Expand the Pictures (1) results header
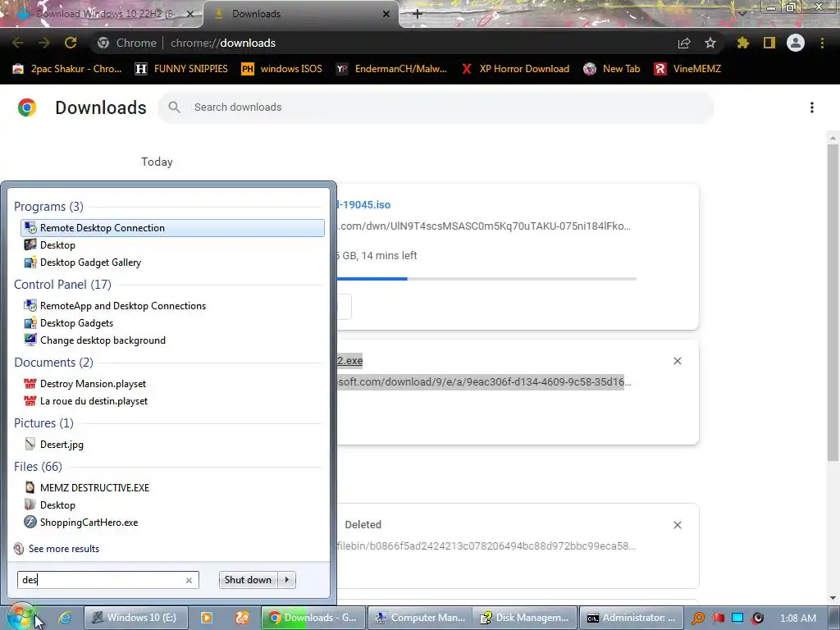The height and width of the screenshot is (630, 840). (44, 423)
